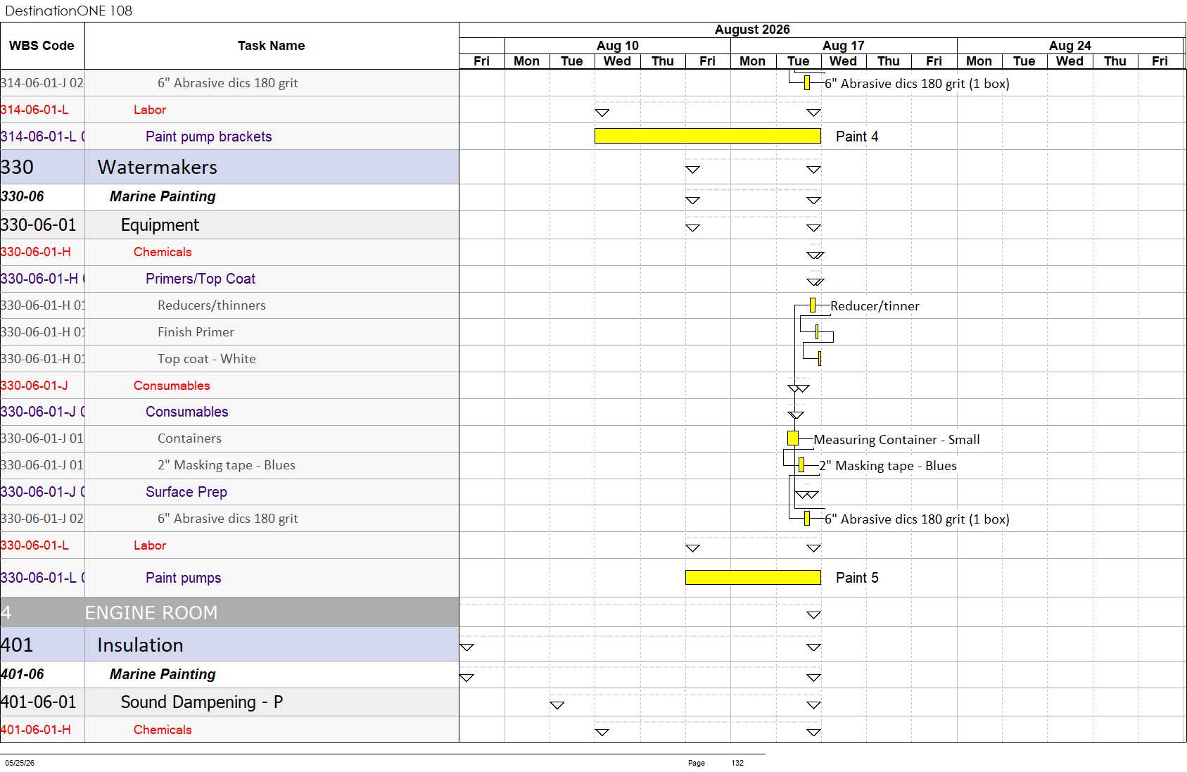Click the August 2026 month header
The height and width of the screenshot is (772, 1187).
click(752, 30)
